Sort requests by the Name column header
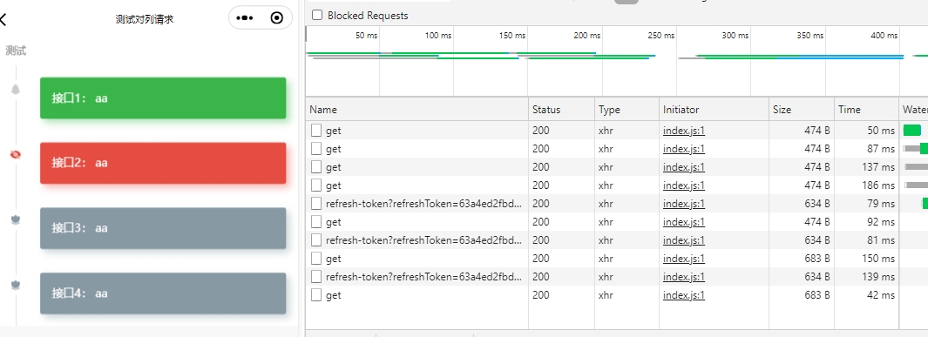Screen dimensions: 928x337 [417, 110]
